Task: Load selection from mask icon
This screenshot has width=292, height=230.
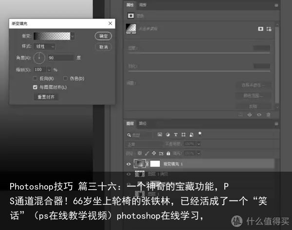Action: pyautogui.click(x=240, y=115)
